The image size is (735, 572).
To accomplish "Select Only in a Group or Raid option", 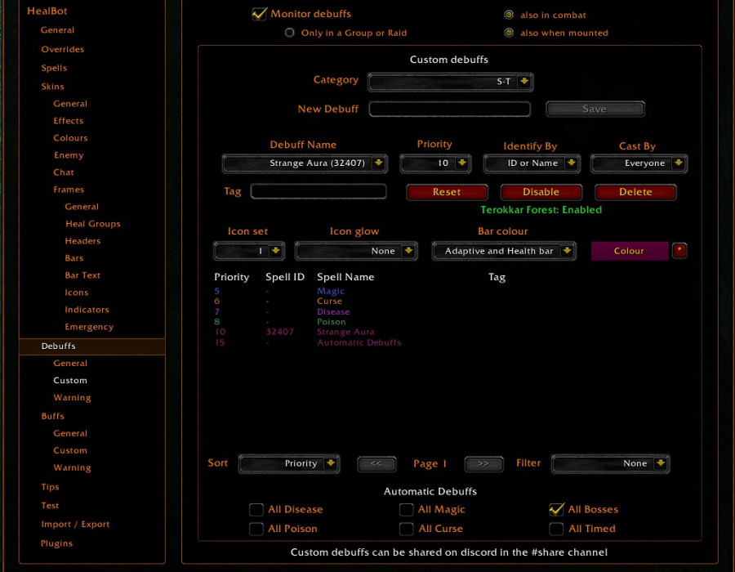I will pos(290,33).
